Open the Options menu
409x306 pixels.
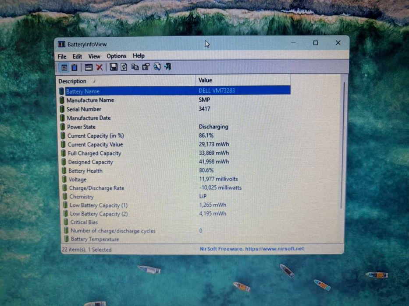tap(116, 56)
